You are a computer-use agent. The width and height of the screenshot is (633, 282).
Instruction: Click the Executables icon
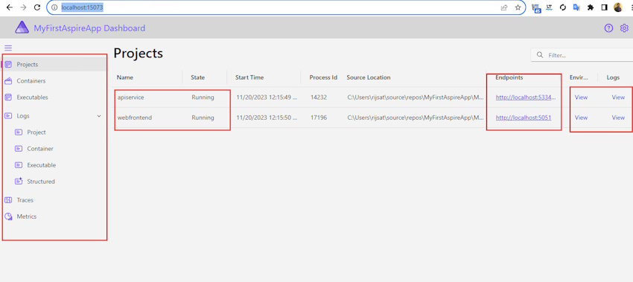pyautogui.click(x=8, y=97)
